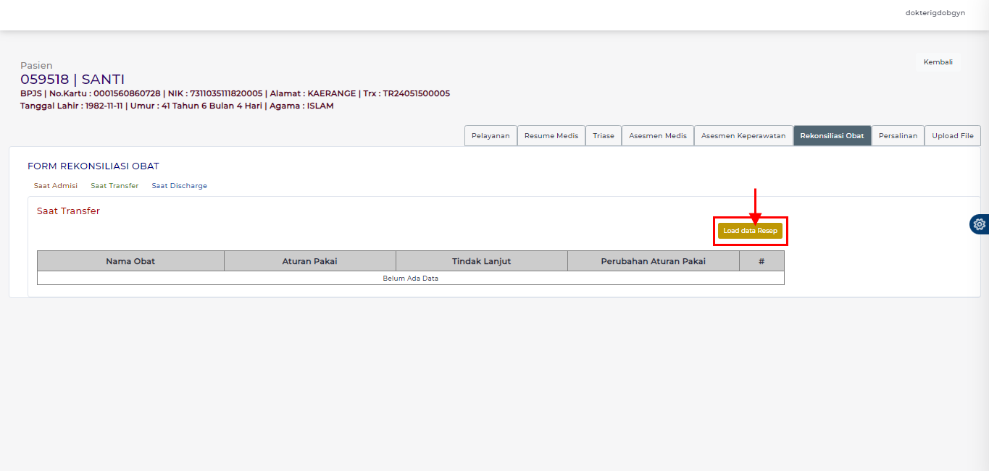This screenshot has width=989, height=471.
Task: Click the Tindak Lanjut column header
Action: pos(481,261)
